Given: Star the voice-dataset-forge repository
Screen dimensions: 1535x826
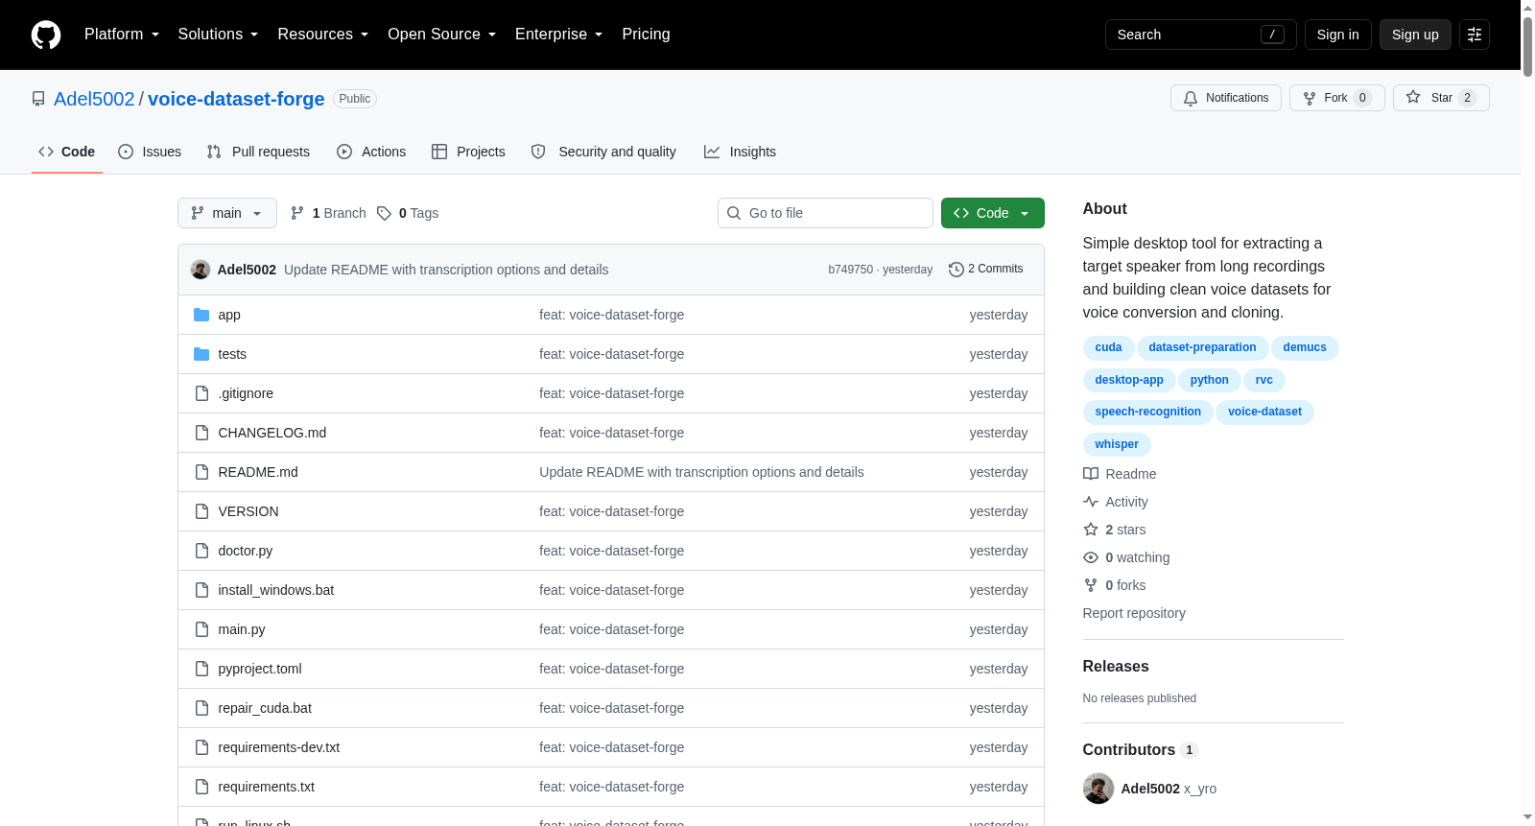Looking at the screenshot, I should [1441, 98].
